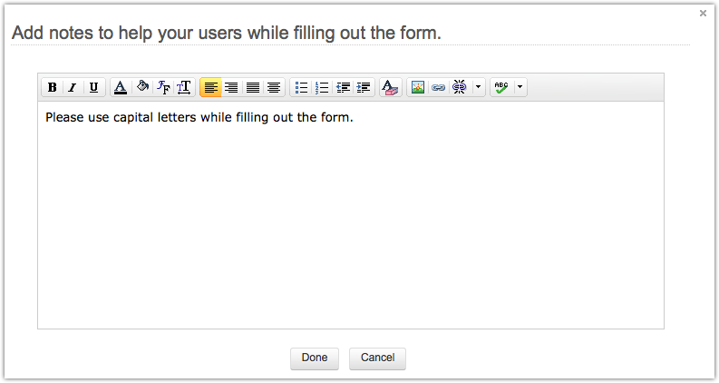The width and height of the screenshot is (719, 383).
Task: Click the Cancel button
Action: (x=377, y=358)
